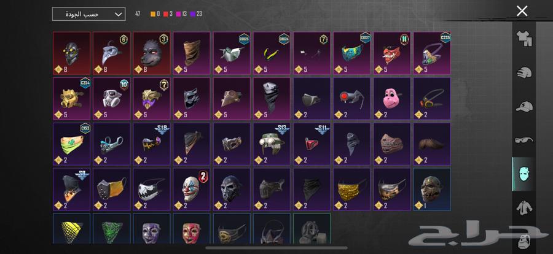
Task: Filter by the purple rarity count 23
Action: click(196, 14)
